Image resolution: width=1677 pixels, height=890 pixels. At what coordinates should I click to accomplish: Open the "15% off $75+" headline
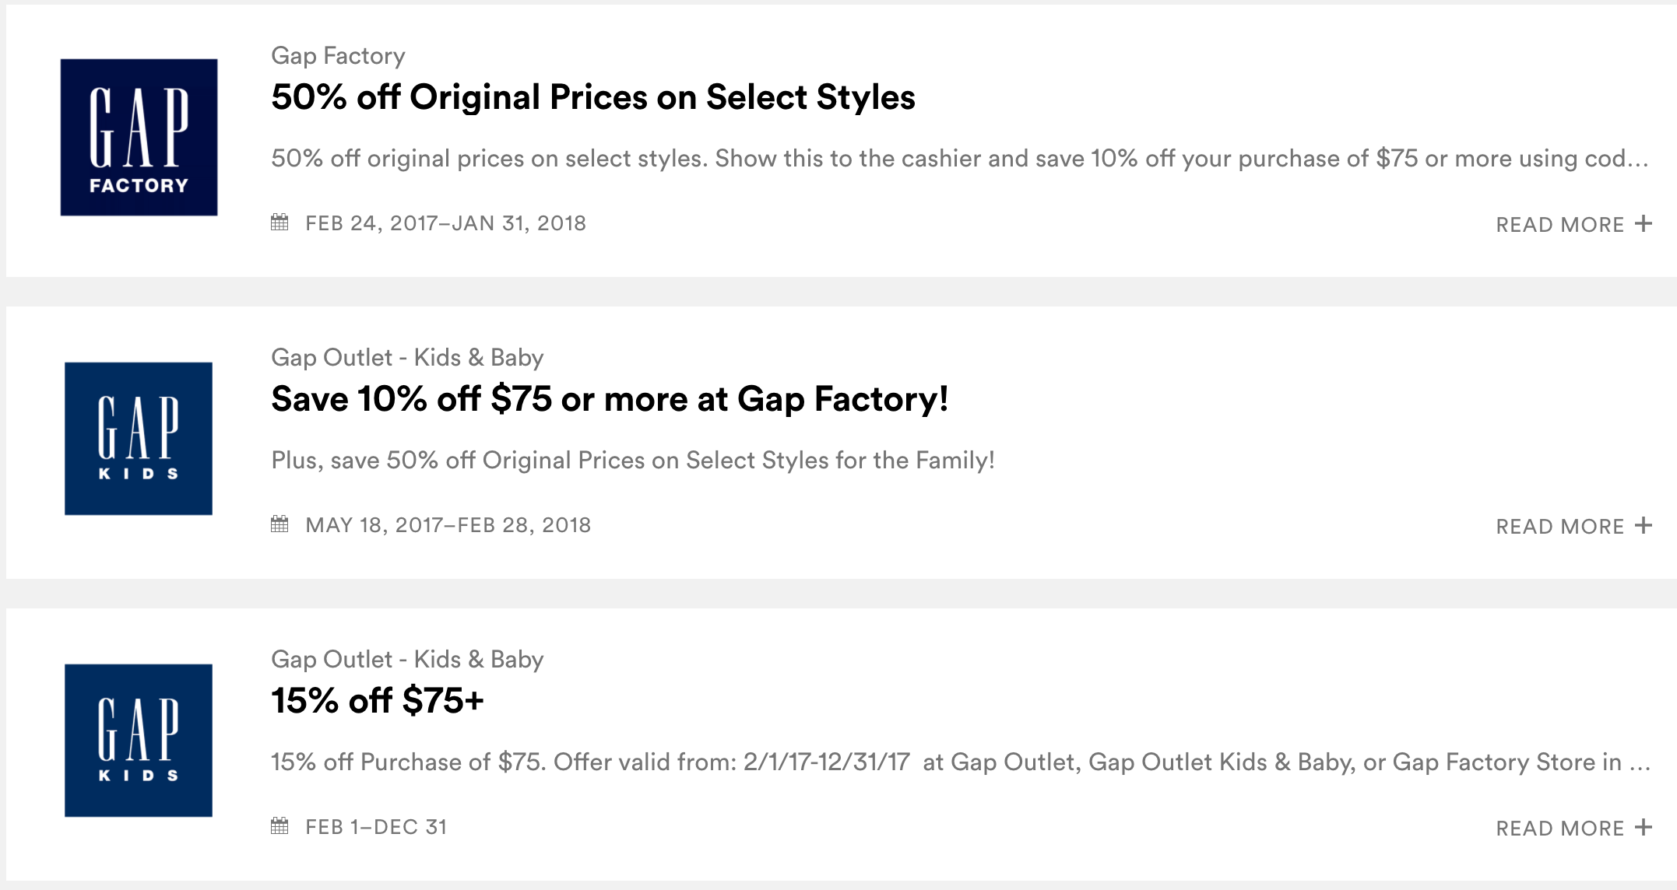coord(378,701)
